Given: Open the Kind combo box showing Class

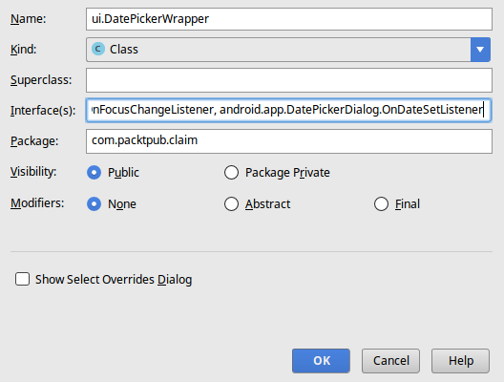Looking at the screenshot, I should (288, 50).
